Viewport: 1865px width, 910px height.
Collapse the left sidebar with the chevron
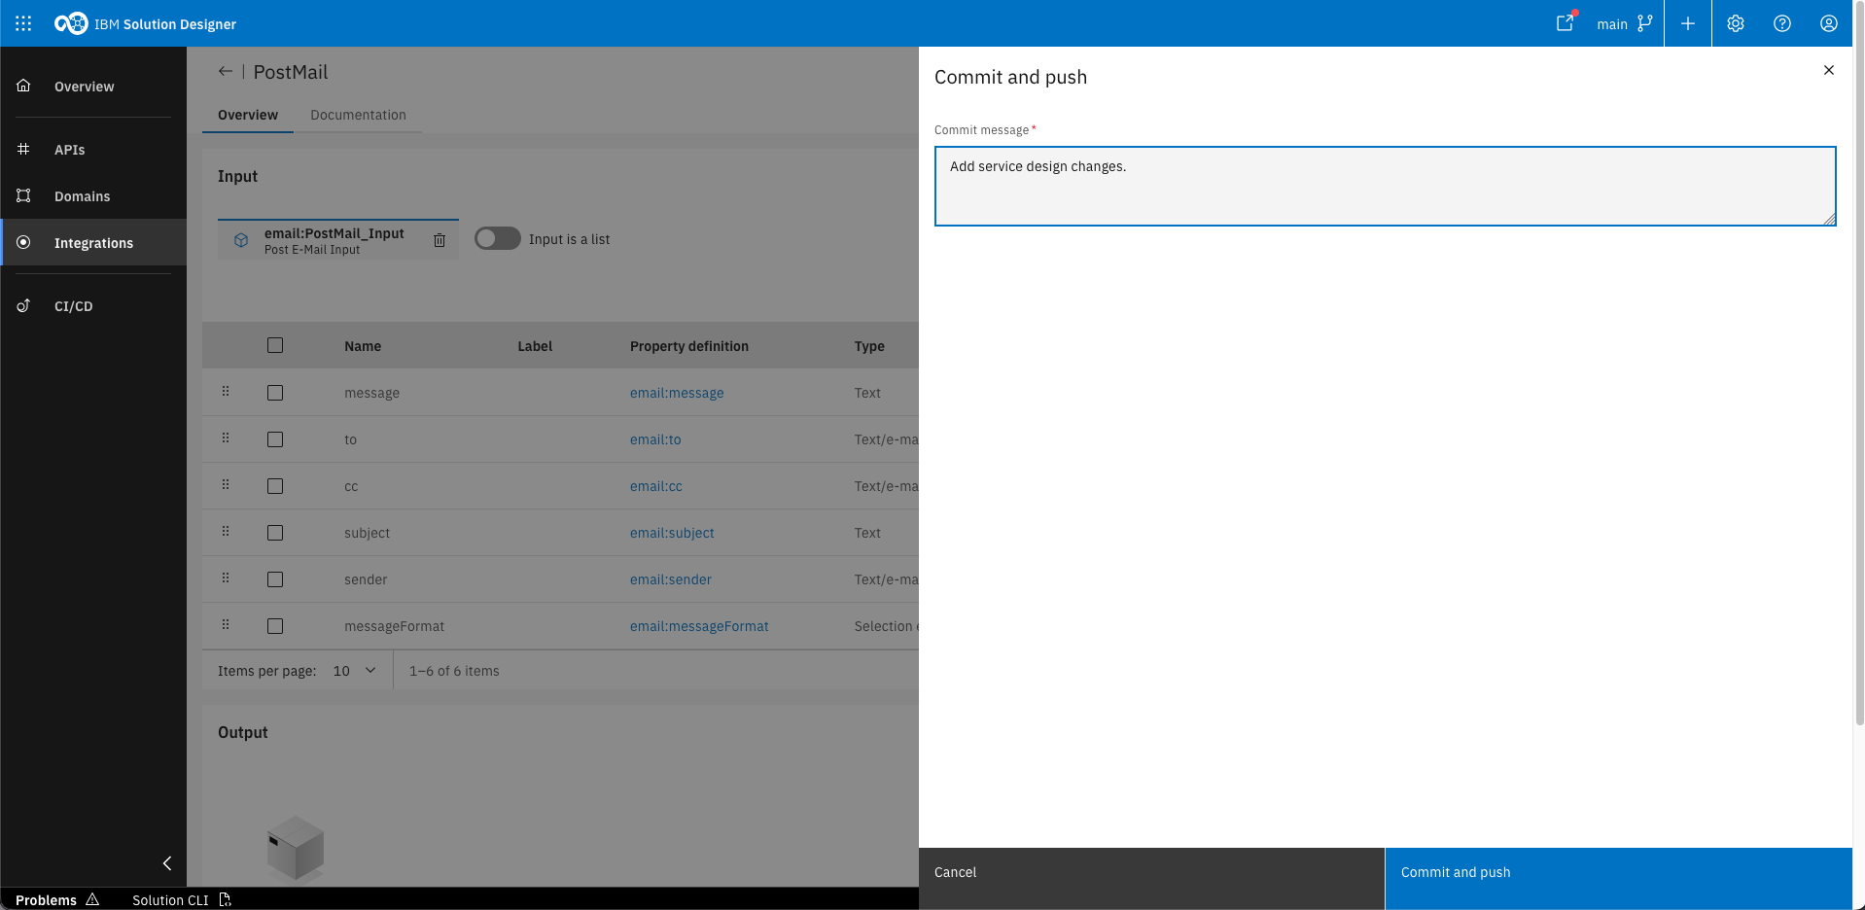(166, 863)
